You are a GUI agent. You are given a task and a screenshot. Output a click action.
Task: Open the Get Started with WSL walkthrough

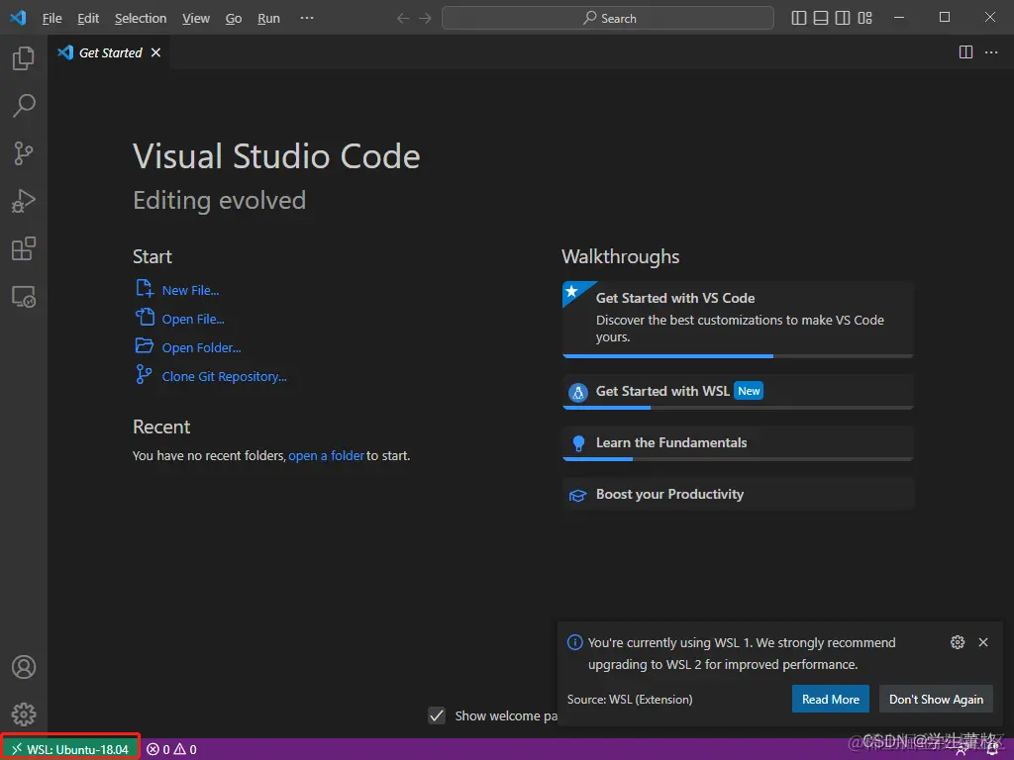coord(738,391)
